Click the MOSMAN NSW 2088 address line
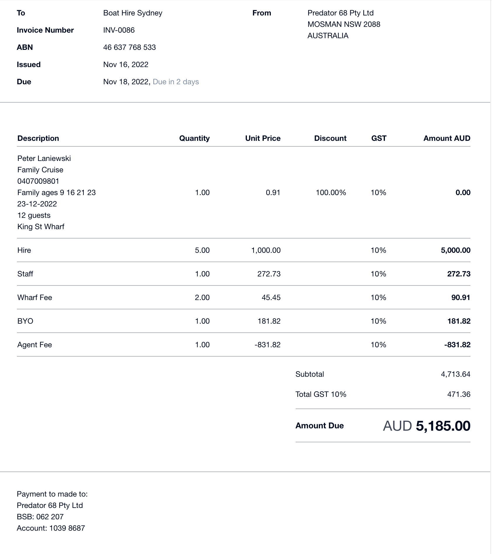This screenshot has height=554, width=492. pyautogui.click(x=344, y=24)
